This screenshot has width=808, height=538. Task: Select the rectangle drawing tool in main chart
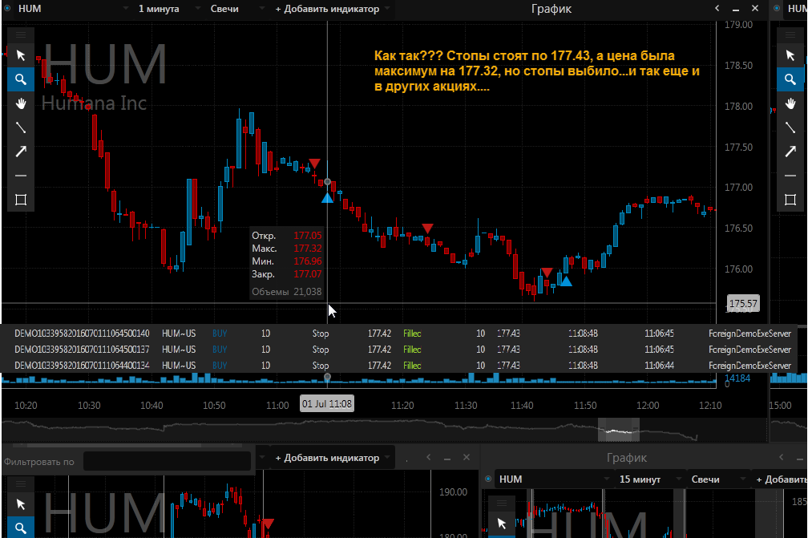[x=21, y=200]
